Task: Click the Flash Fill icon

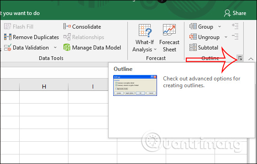Action: coord(8,27)
